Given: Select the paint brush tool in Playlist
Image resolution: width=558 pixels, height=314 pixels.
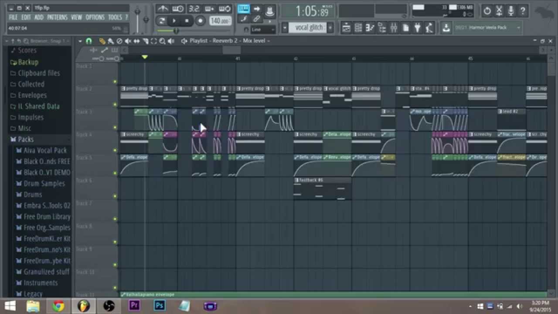Looking at the screenshot, I should point(111,41).
